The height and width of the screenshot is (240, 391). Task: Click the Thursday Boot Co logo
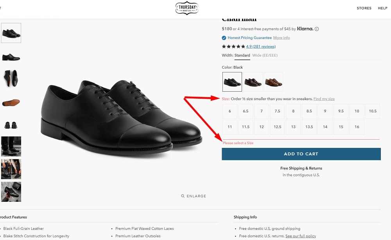click(187, 8)
